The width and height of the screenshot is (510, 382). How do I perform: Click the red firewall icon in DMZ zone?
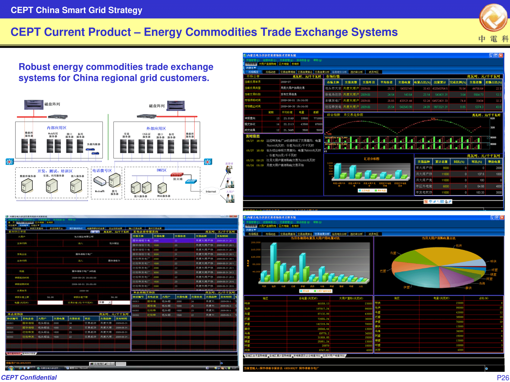coord(177,175)
